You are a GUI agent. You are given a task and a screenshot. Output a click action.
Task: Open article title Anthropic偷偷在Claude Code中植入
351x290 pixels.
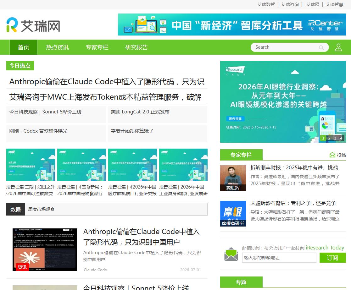click(142, 237)
